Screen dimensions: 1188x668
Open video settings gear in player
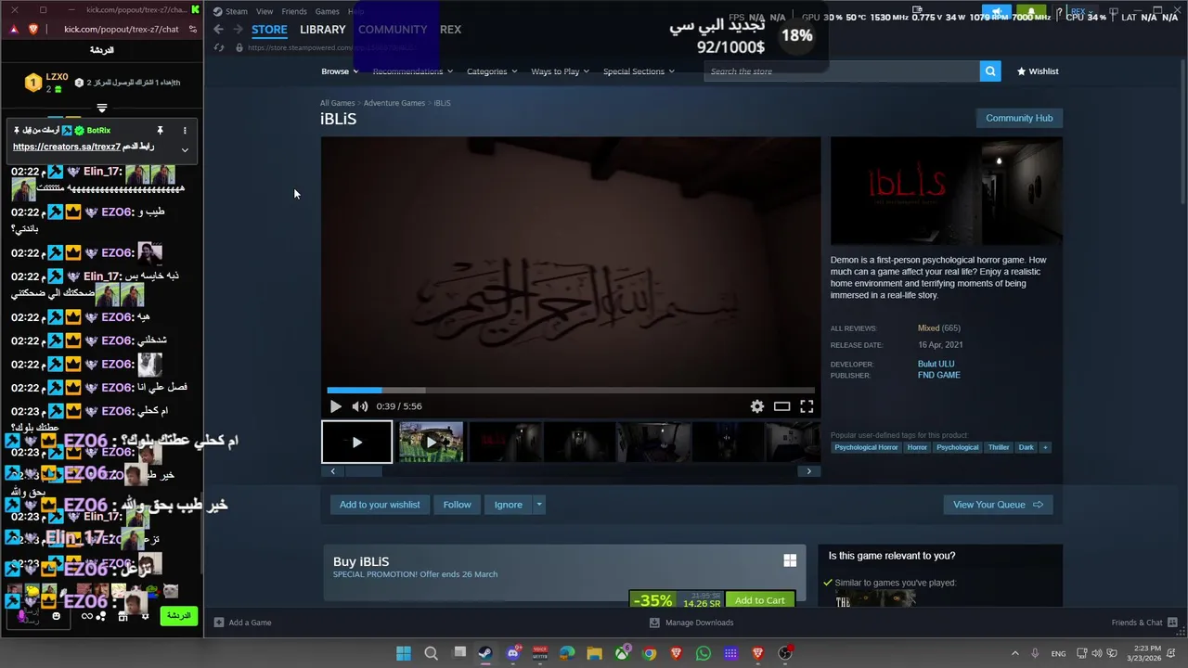pyautogui.click(x=757, y=406)
